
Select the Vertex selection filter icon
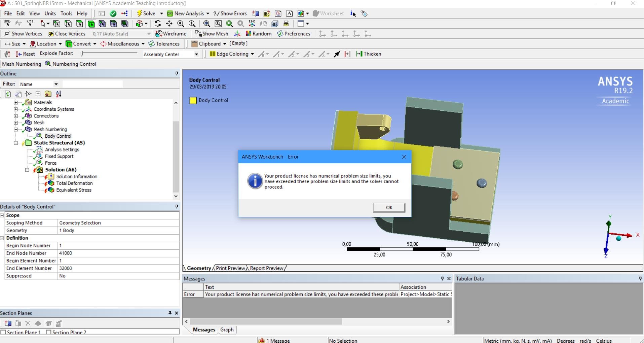[56, 24]
